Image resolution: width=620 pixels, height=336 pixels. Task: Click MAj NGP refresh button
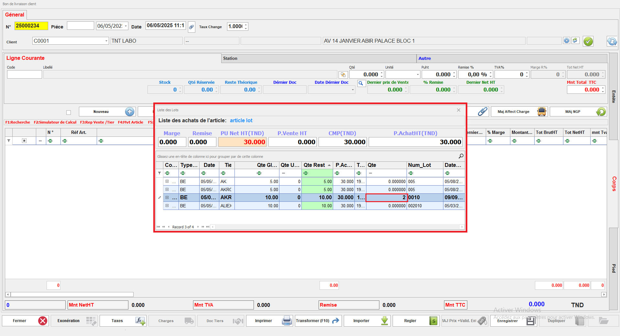578,112
